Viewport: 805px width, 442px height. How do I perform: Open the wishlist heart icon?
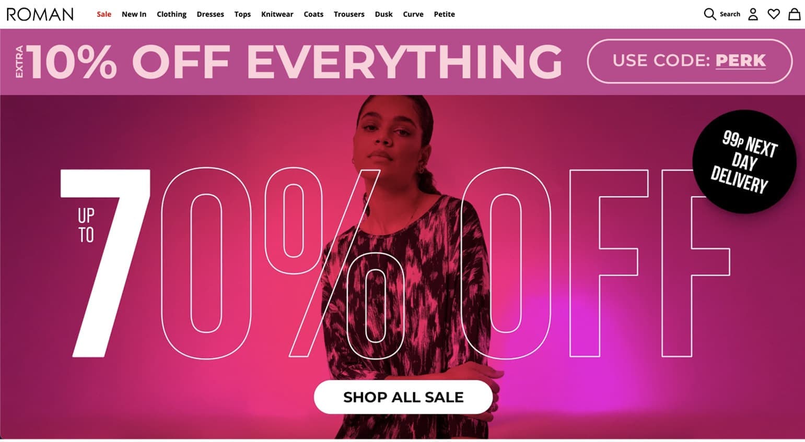pyautogui.click(x=774, y=14)
